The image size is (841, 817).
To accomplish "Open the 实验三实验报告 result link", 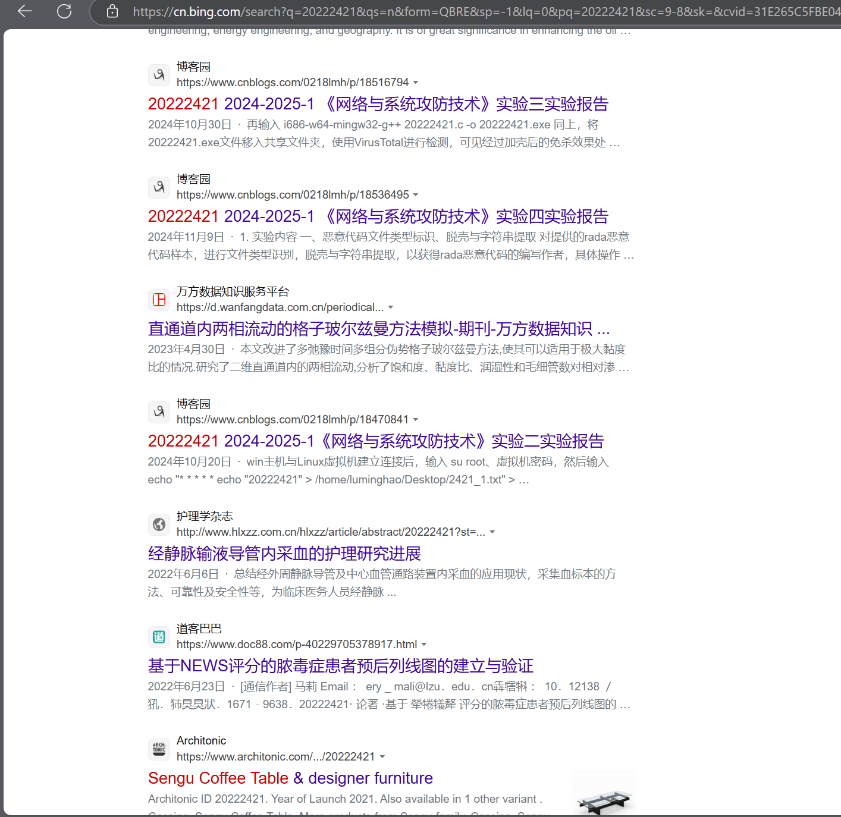I will pyautogui.click(x=377, y=104).
